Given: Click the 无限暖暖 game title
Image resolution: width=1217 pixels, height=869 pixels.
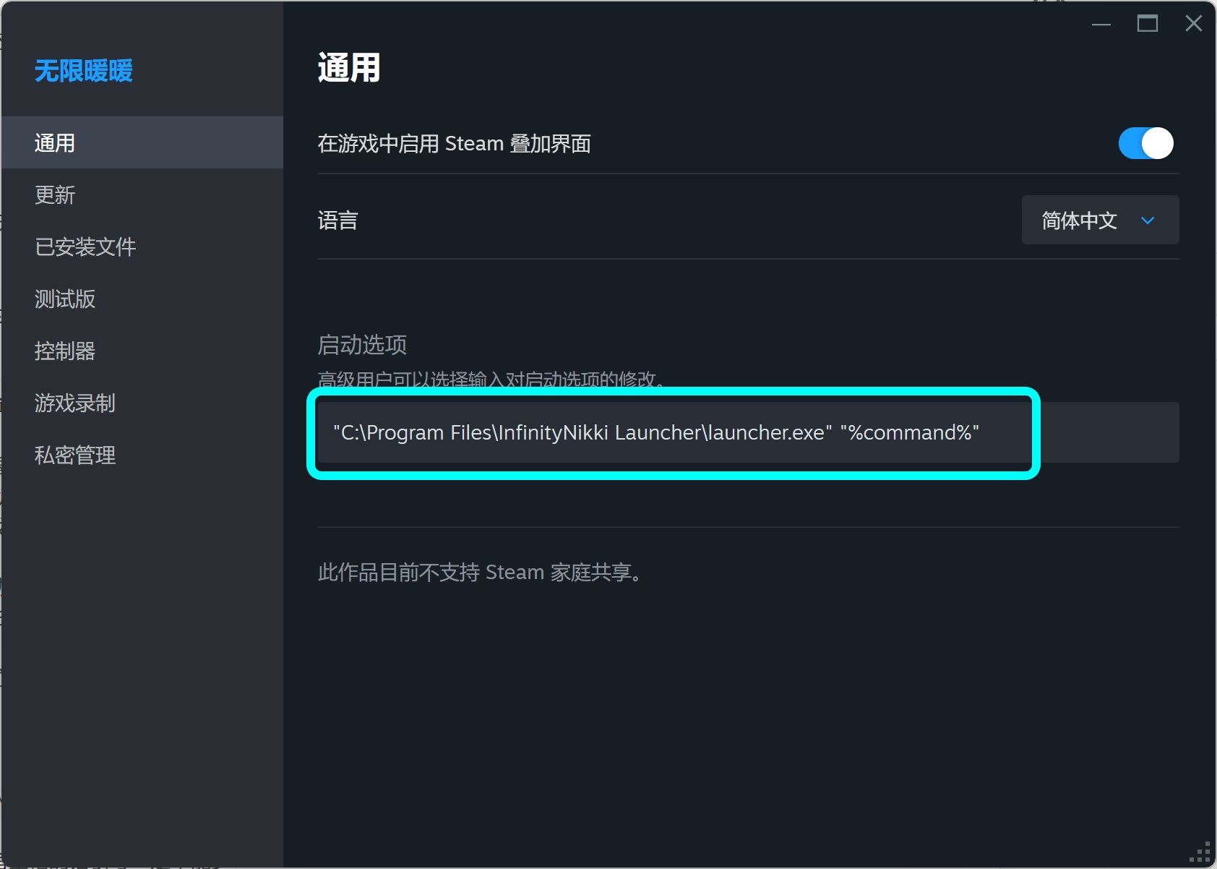Looking at the screenshot, I should click(x=84, y=71).
